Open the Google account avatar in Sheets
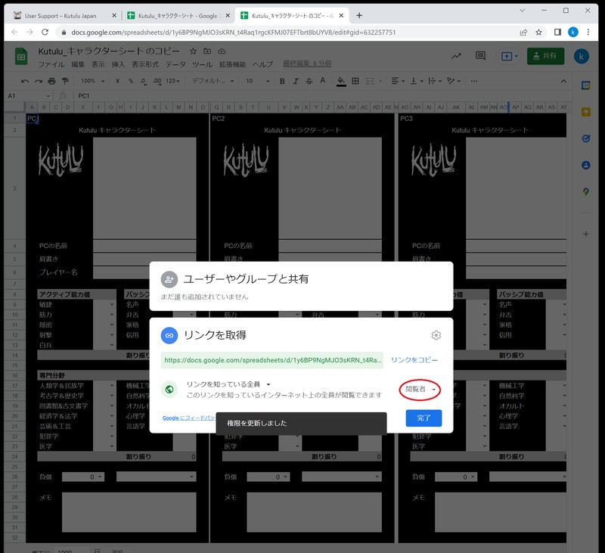This screenshot has height=553, width=605. (x=581, y=57)
